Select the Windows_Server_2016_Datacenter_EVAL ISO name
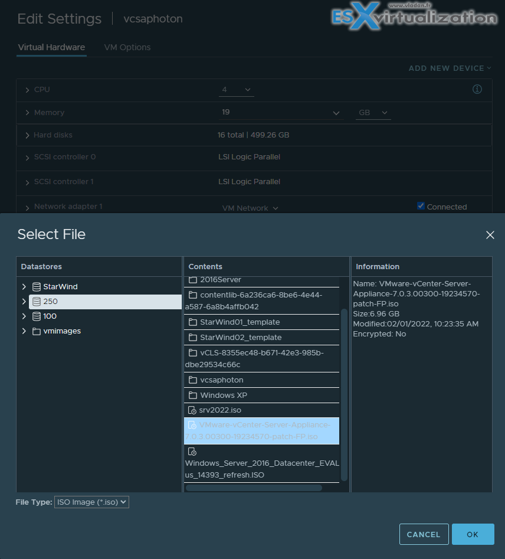Viewport: 505px width, 559px height. coord(262,469)
